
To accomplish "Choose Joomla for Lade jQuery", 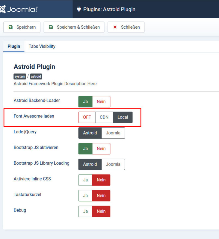I will point(113,133).
